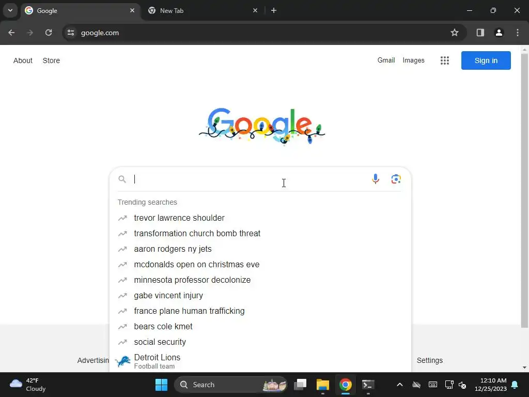529x397 pixels.
Task: Open the Chrome side panel
Action: 480,33
